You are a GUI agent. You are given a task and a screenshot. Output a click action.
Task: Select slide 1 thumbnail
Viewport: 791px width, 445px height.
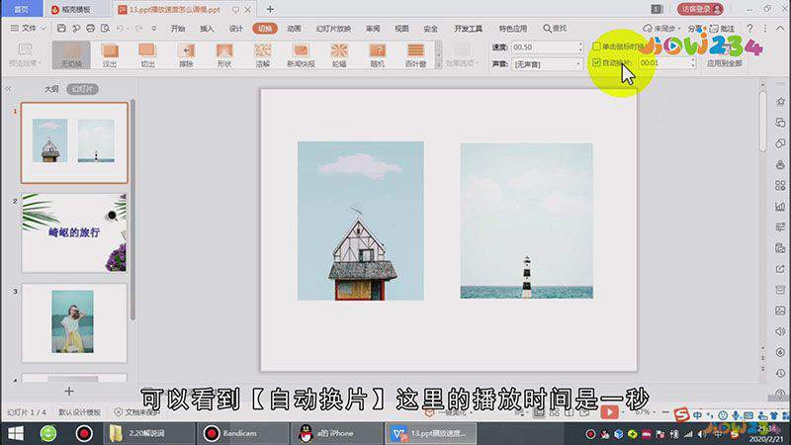point(74,142)
